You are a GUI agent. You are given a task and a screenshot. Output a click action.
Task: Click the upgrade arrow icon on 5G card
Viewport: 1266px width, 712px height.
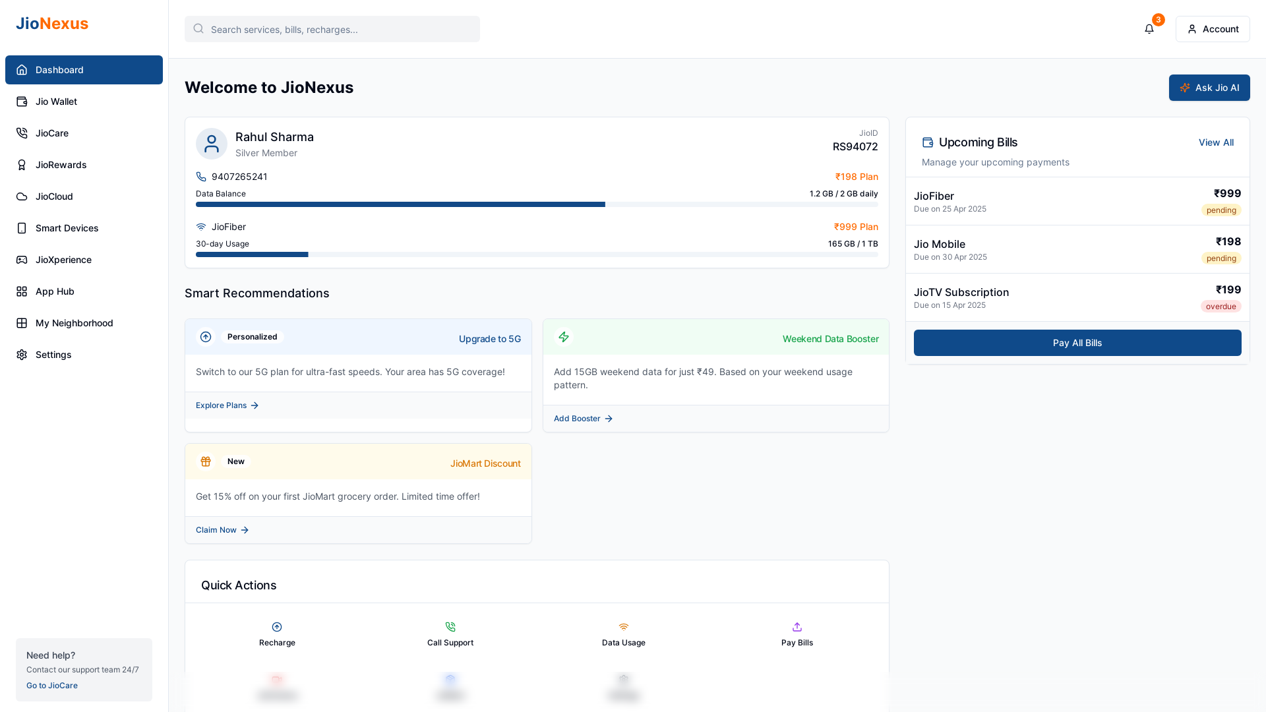(206, 337)
